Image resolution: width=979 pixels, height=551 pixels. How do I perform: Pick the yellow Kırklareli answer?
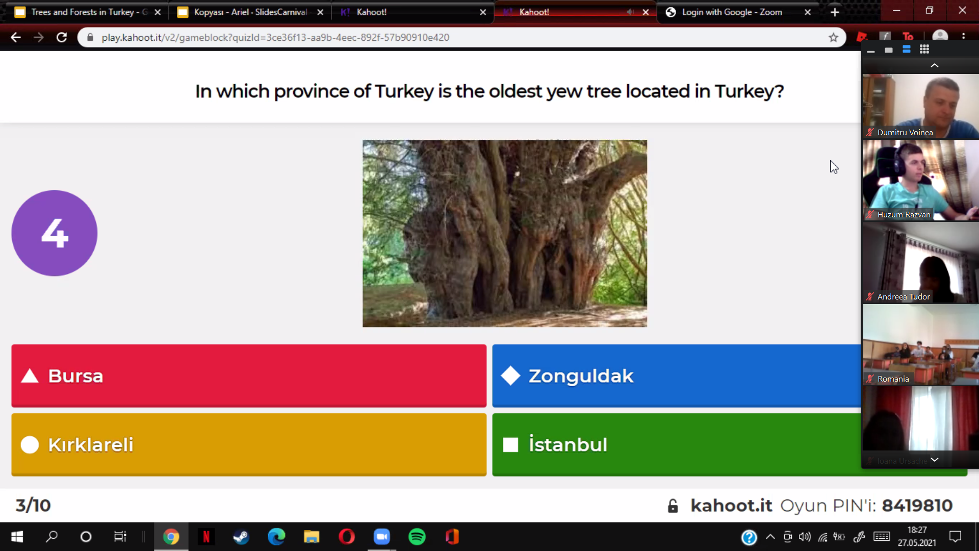(x=249, y=445)
